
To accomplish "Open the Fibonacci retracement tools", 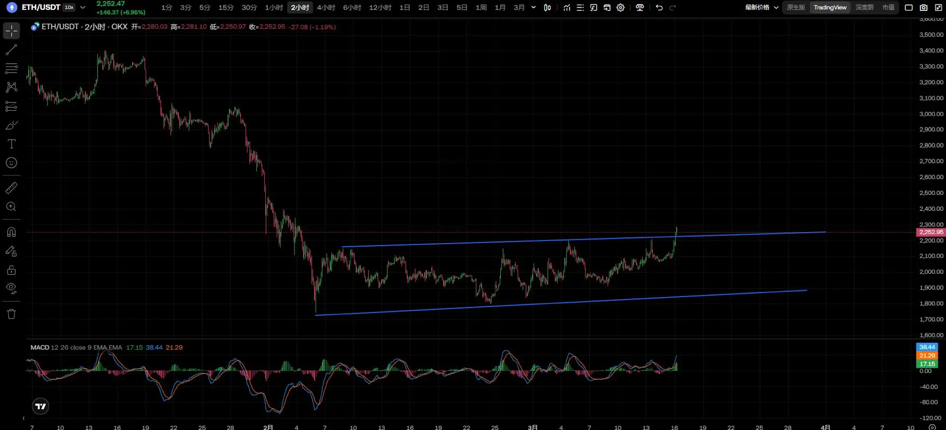I will [11, 69].
